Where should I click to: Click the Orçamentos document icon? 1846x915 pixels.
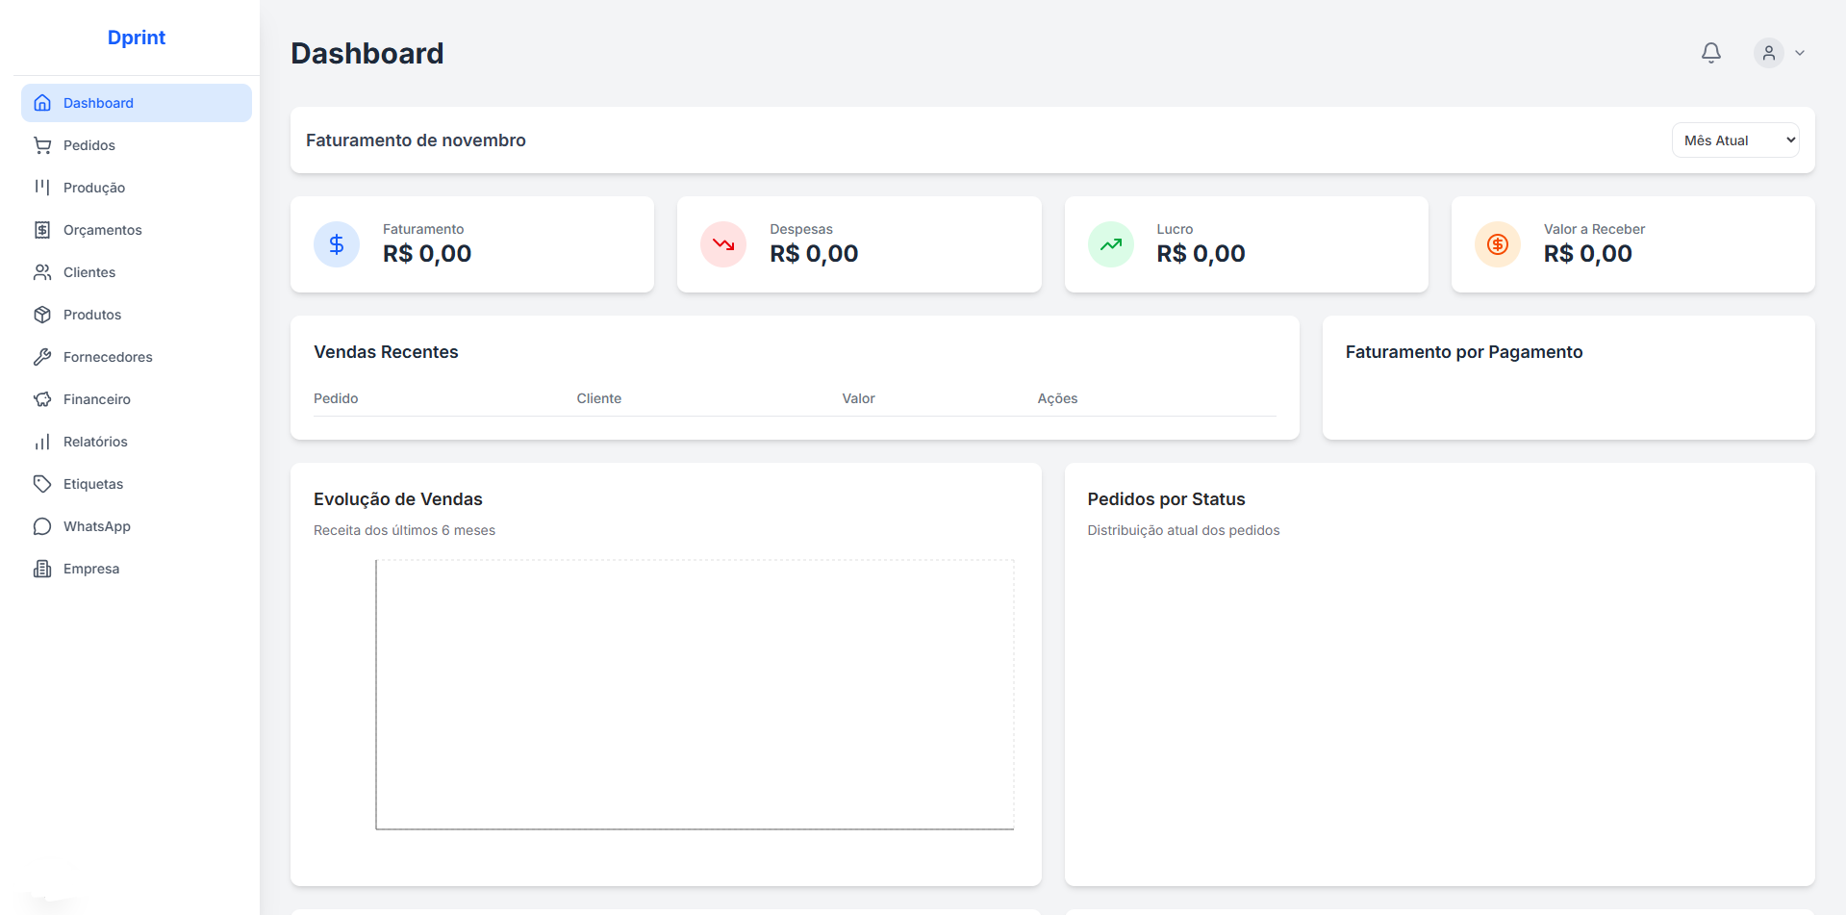click(x=42, y=229)
